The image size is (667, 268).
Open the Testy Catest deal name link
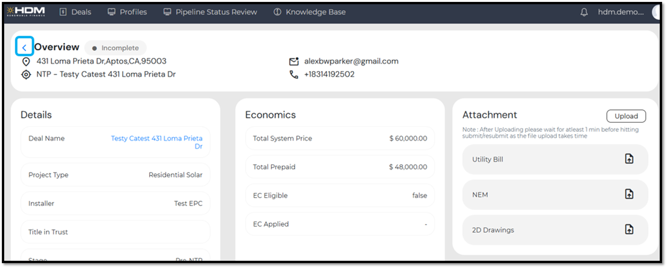pyautogui.click(x=157, y=142)
